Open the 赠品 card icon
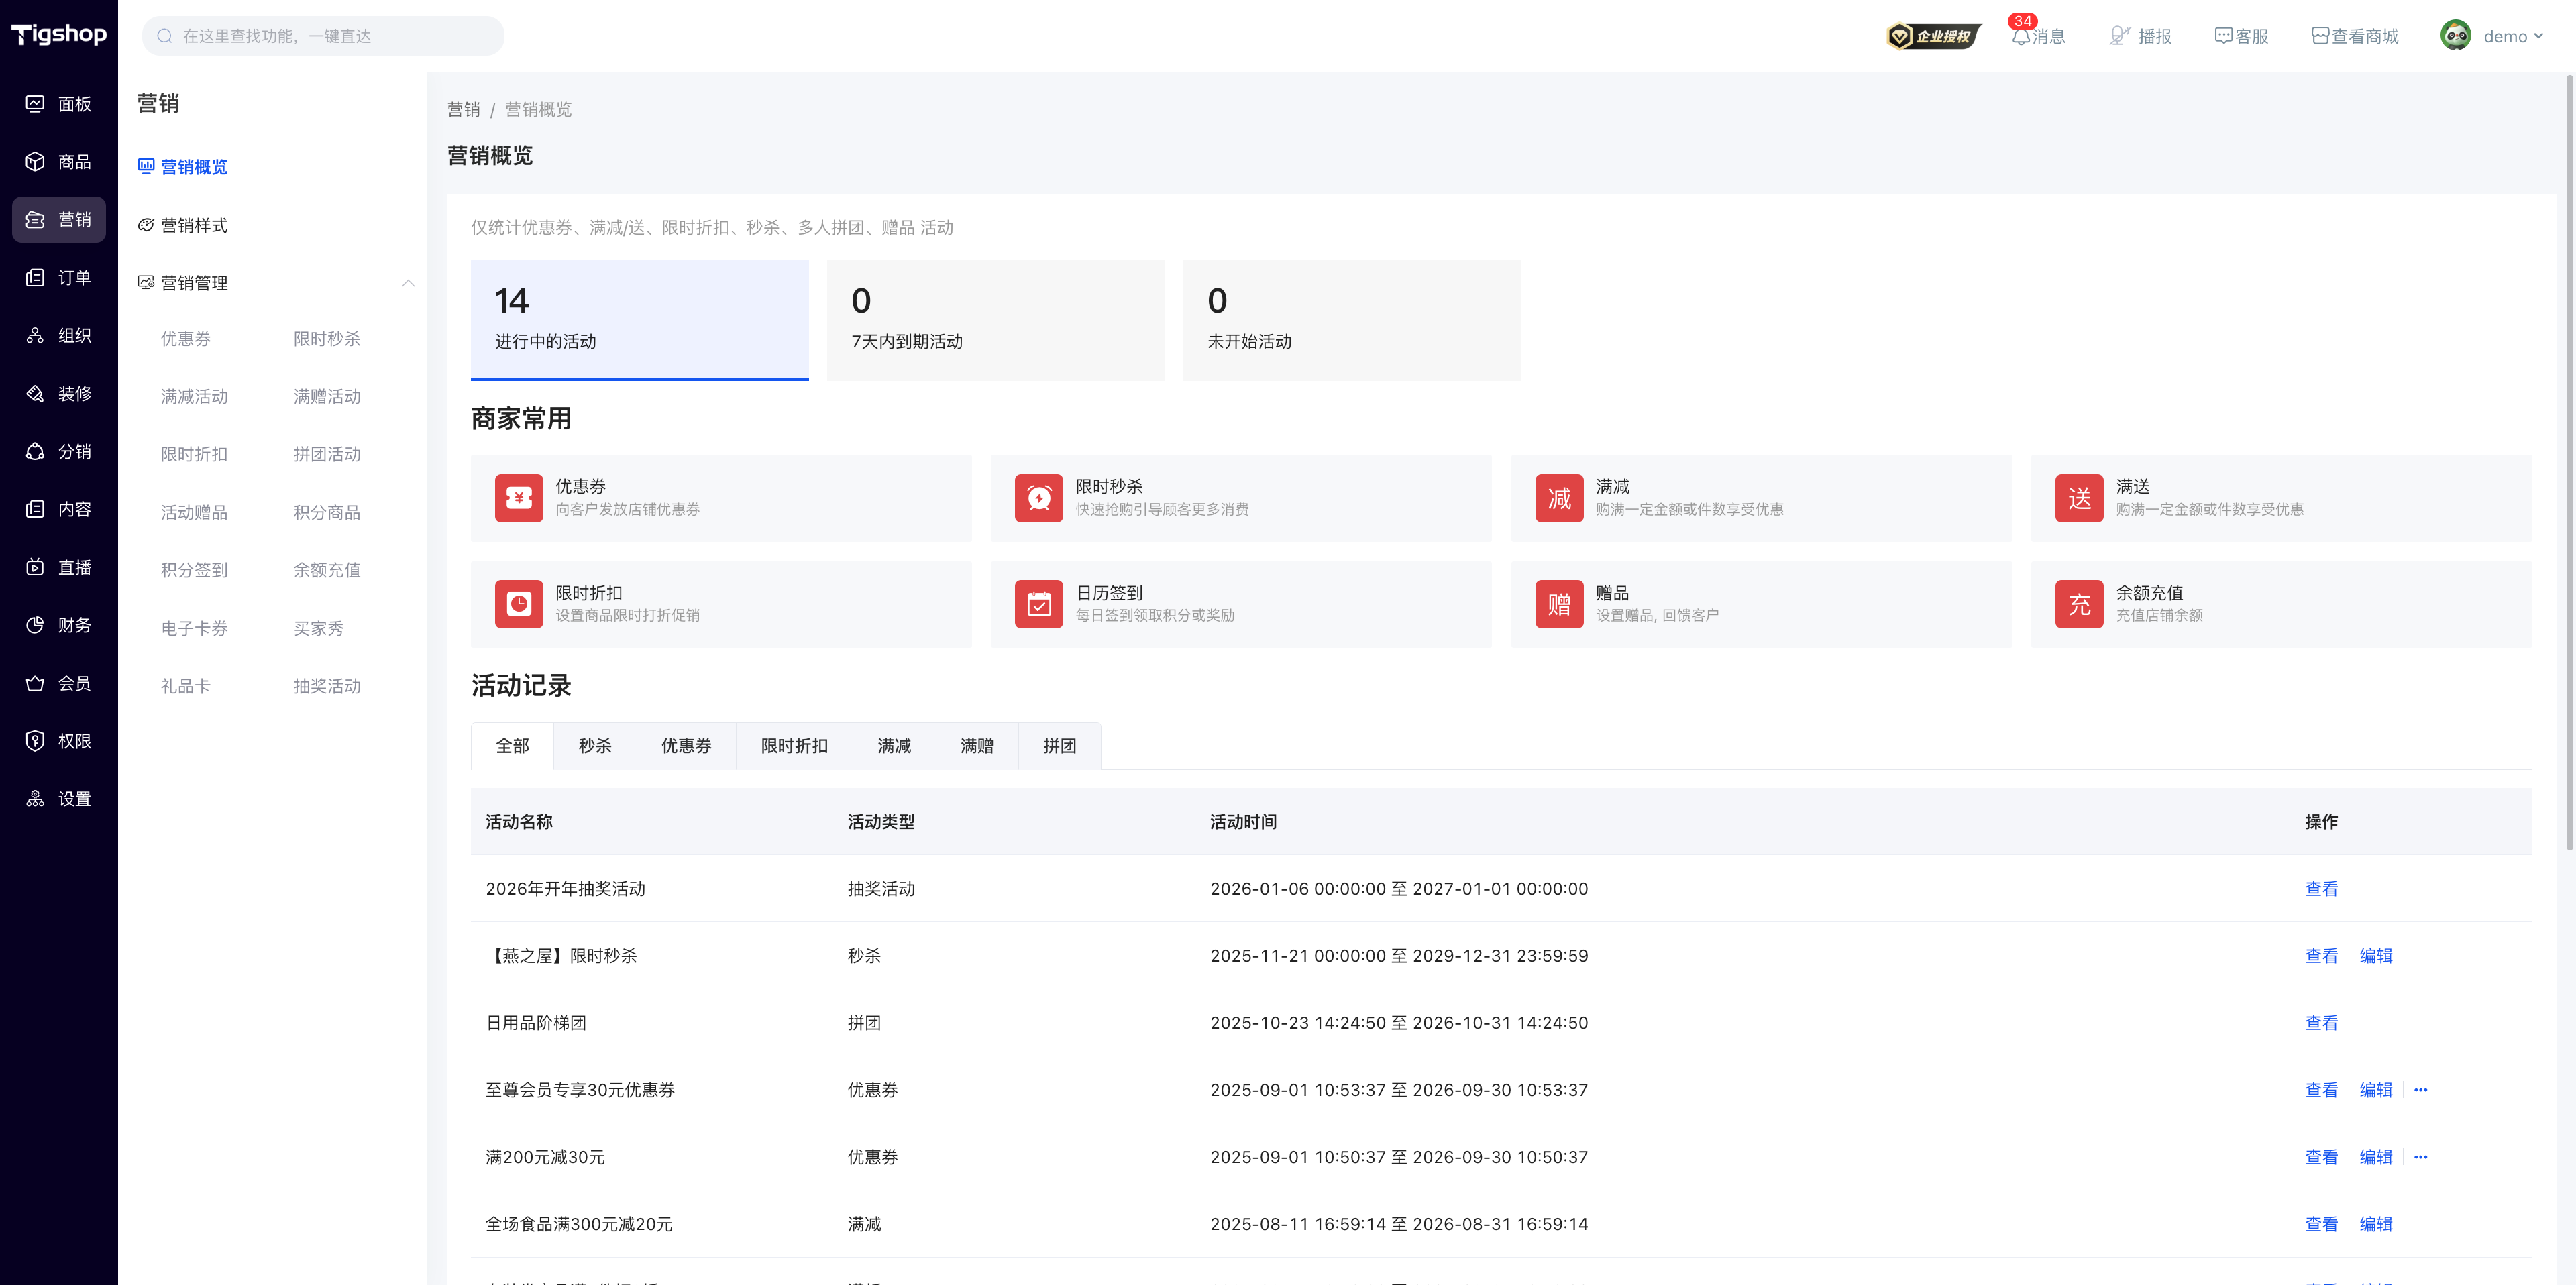Screen dimensions: 2576x1285 1559,604
